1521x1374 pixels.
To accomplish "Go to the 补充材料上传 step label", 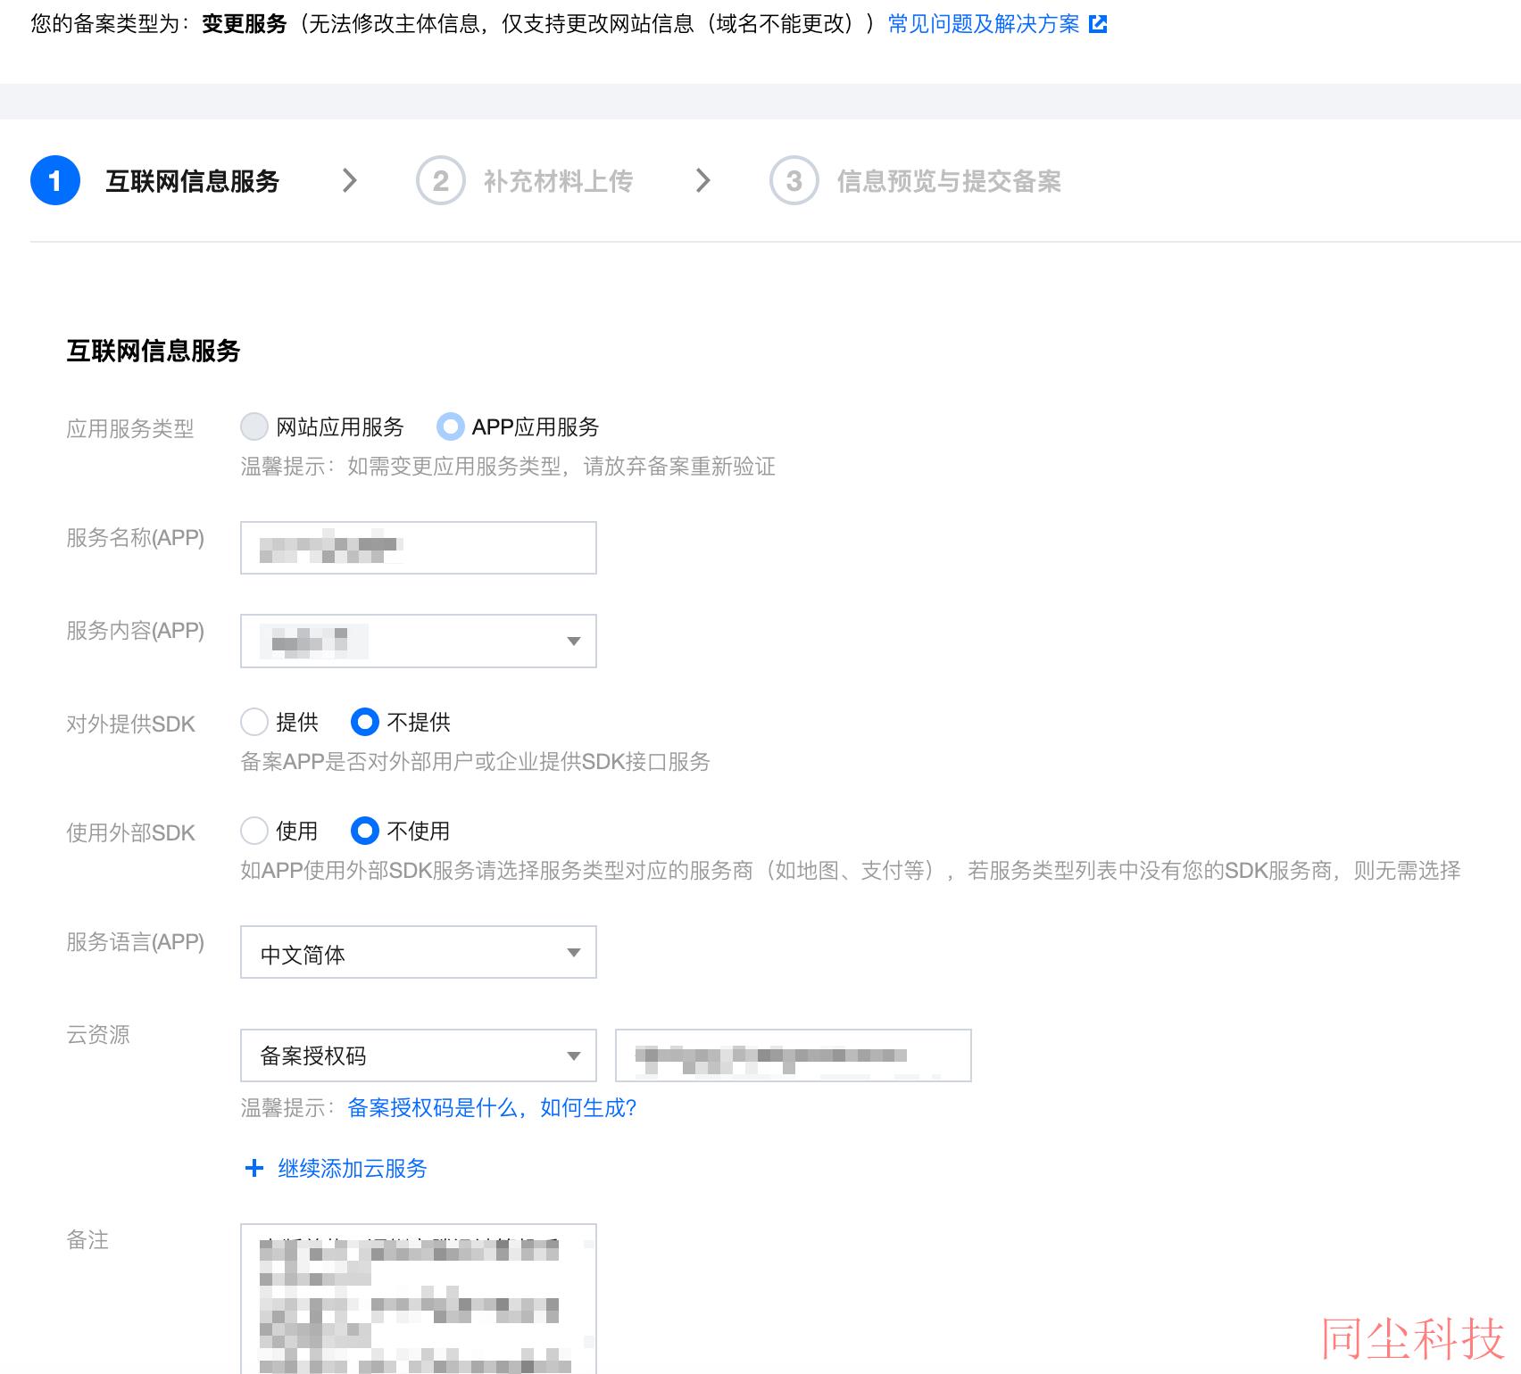I will point(559,181).
